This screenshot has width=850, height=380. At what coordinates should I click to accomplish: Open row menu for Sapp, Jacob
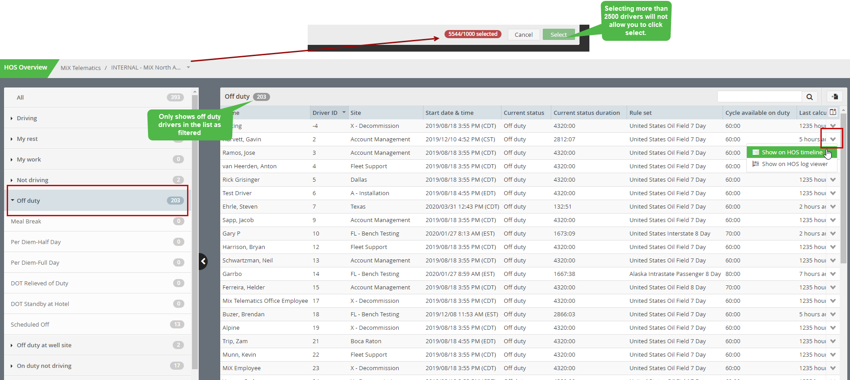tap(833, 220)
